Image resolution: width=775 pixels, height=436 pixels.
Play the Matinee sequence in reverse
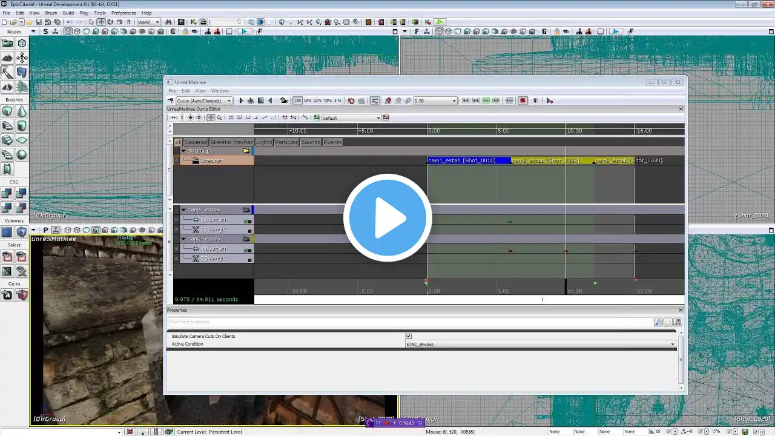point(270,101)
